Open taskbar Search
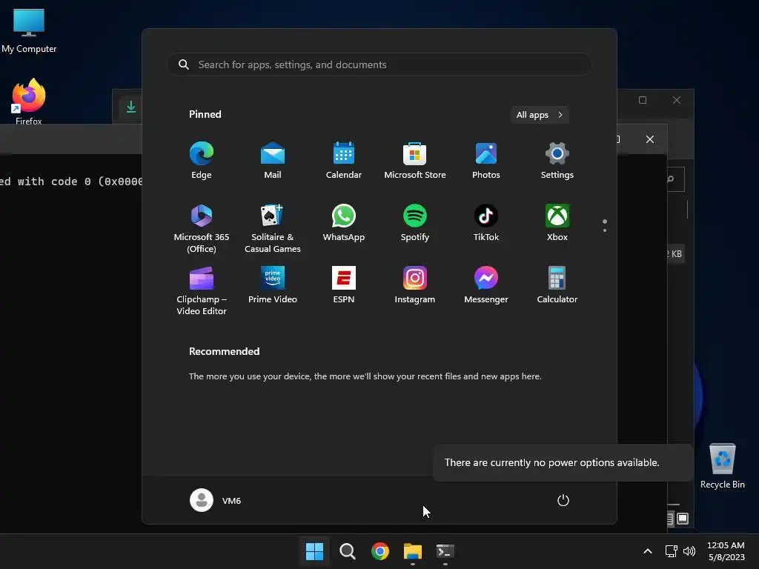The image size is (759, 569). 347,551
